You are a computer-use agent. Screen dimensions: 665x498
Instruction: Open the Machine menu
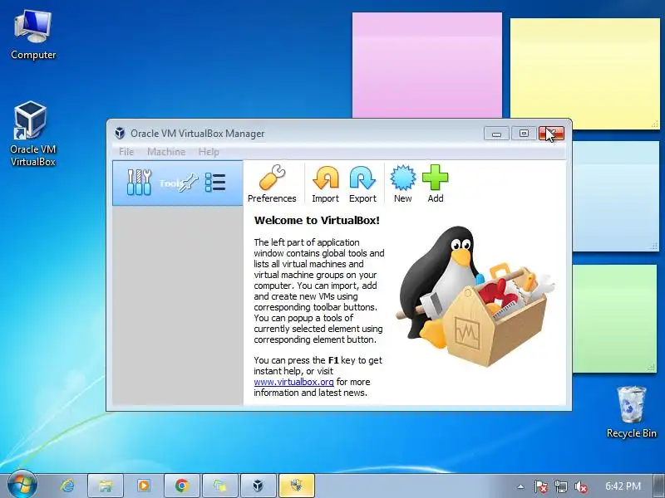(x=166, y=152)
